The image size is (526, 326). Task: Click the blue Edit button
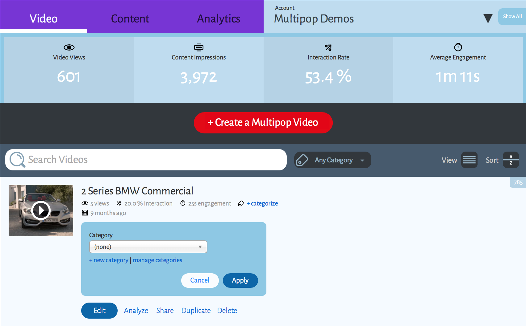click(x=99, y=311)
